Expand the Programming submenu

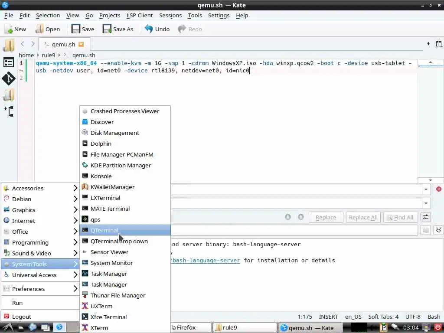[40, 242]
